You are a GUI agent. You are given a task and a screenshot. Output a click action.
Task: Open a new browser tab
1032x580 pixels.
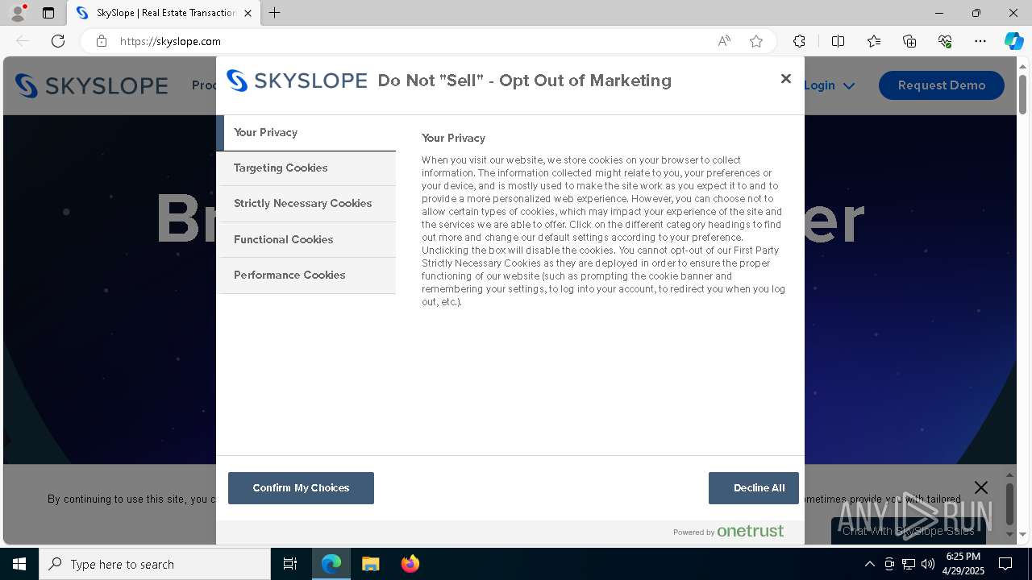[275, 13]
